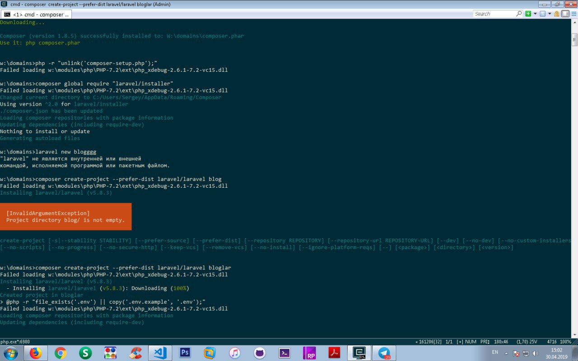Click into the Search field

494,14
